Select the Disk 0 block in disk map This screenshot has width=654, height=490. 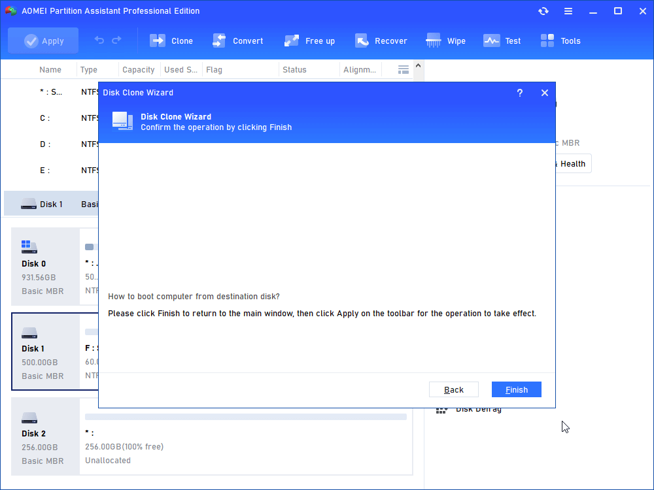click(45, 267)
